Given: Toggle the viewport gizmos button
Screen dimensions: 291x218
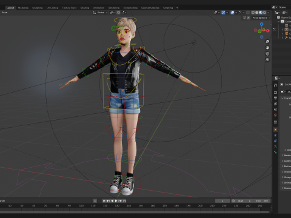Looking at the screenshot, I should [x=223, y=13].
